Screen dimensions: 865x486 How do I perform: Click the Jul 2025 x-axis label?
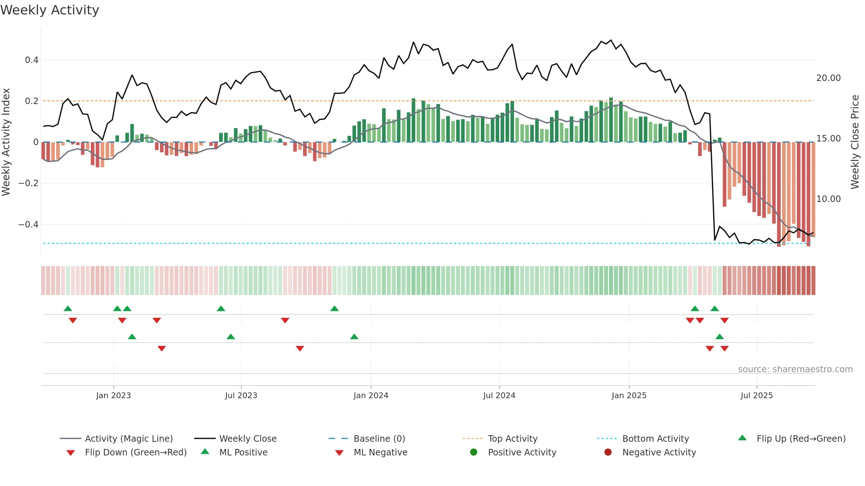coord(757,395)
